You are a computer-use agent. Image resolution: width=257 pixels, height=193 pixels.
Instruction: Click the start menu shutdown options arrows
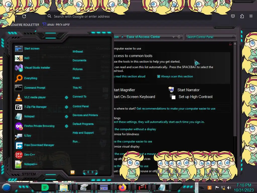tap(90, 172)
